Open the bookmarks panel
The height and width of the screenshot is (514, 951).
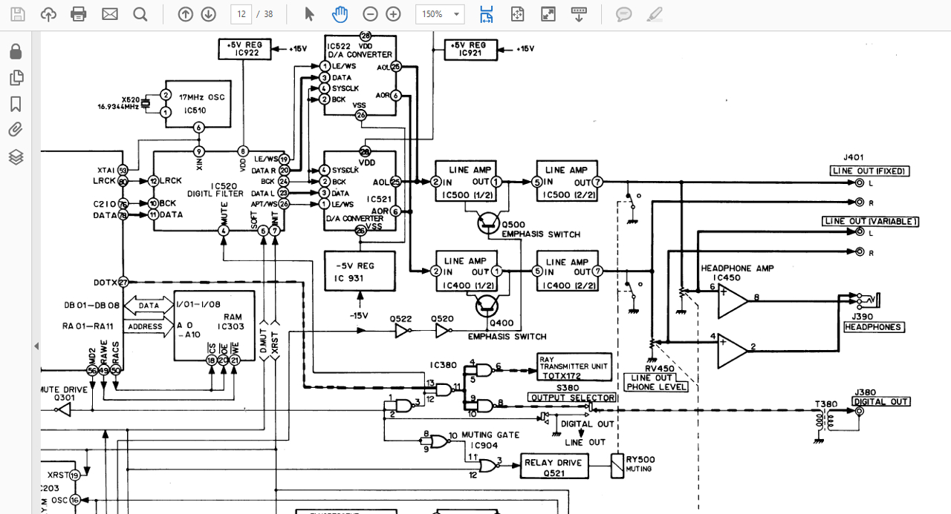tap(16, 104)
